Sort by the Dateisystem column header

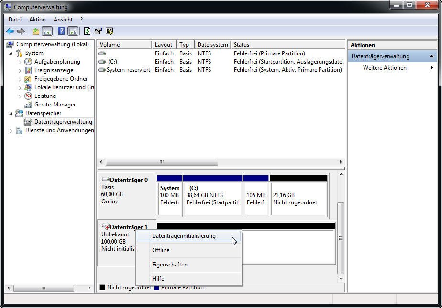(212, 45)
